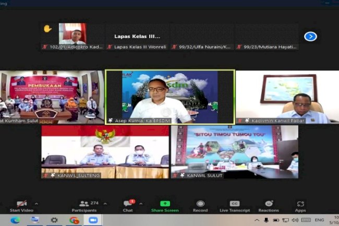Image resolution: width=339 pixels, height=226 pixels.
Task: Click Asep Kurnia's active speaker video
Action: (x=170, y=97)
